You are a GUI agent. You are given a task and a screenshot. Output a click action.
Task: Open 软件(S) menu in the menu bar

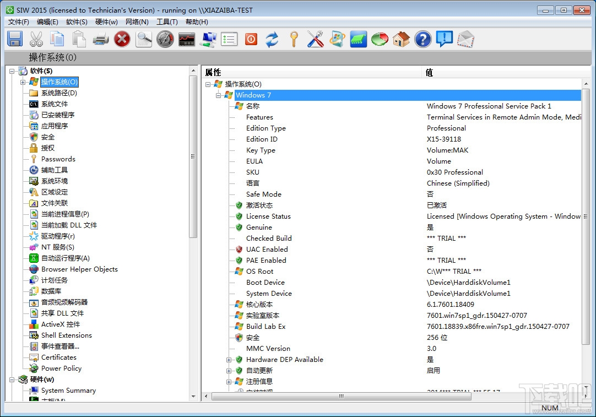pyautogui.click(x=77, y=21)
